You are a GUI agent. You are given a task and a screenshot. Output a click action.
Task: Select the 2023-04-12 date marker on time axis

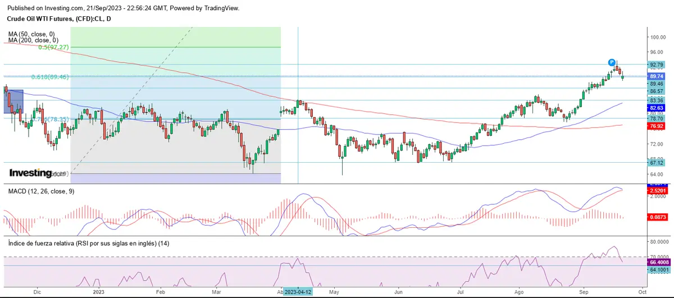298,292
